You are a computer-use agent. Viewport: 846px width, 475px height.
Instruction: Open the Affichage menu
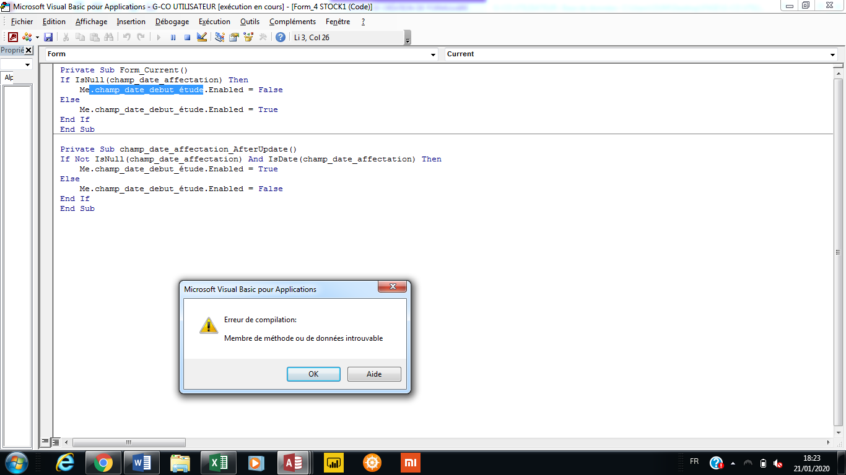tap(92, 22)
